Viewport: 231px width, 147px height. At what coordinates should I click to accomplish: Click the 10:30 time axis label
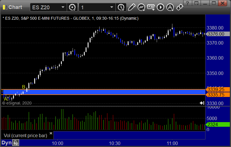click(x=115, y=143)
